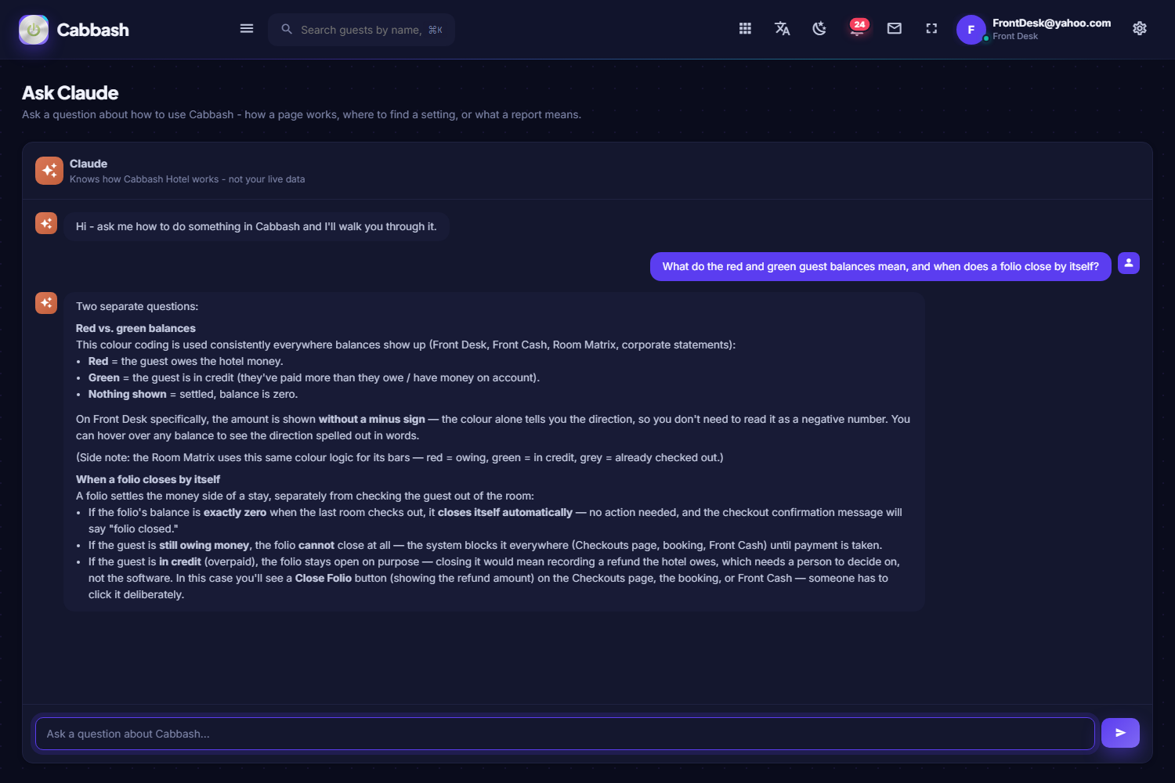This screenshot has height=783, width=1175.
Task: Click the Cabbash brand name
Action: coord(93,30)
